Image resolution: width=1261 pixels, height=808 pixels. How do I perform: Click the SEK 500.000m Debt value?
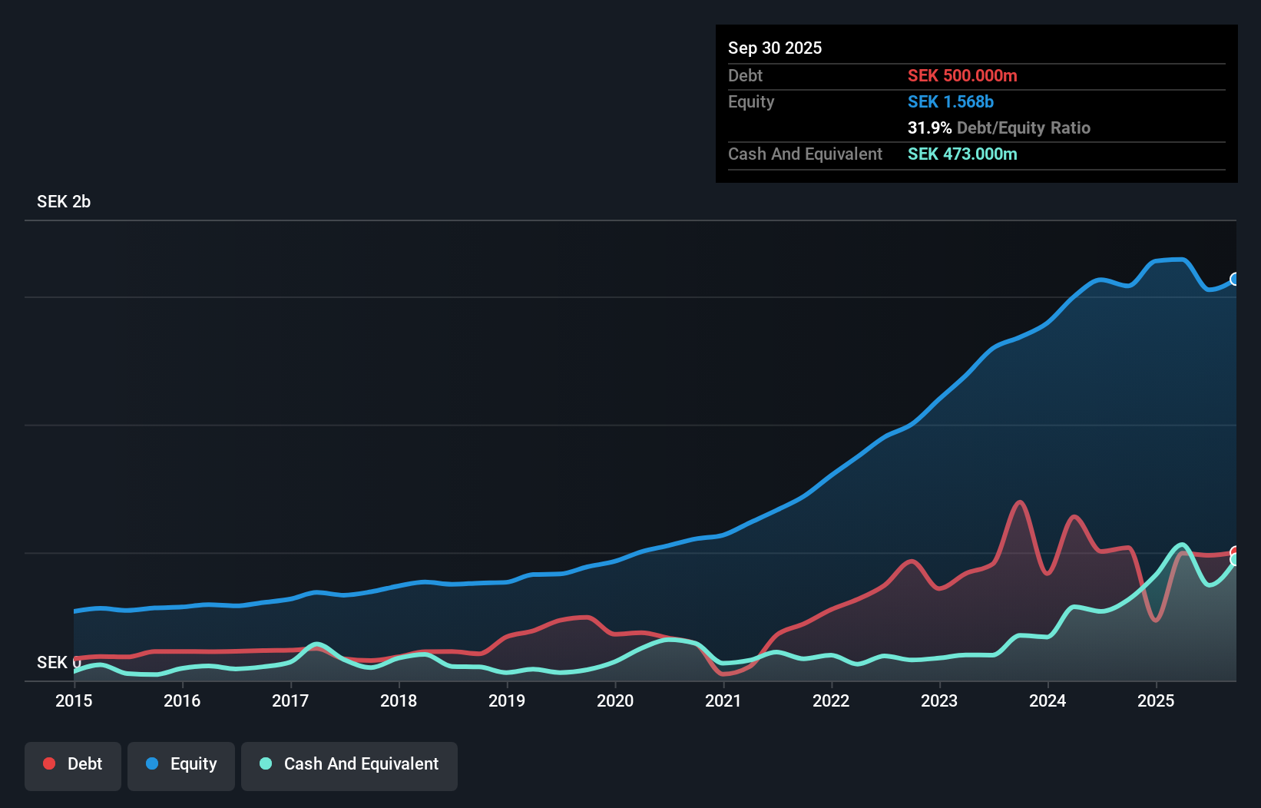tap(962, 75)
